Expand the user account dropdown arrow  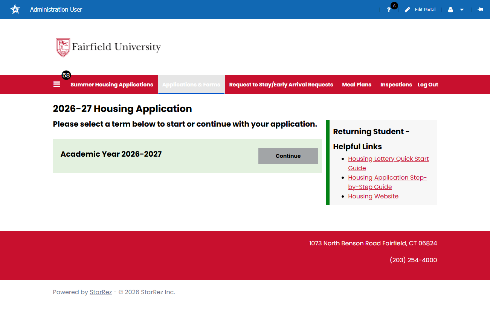pyautogui.click(x=462, y=10)
